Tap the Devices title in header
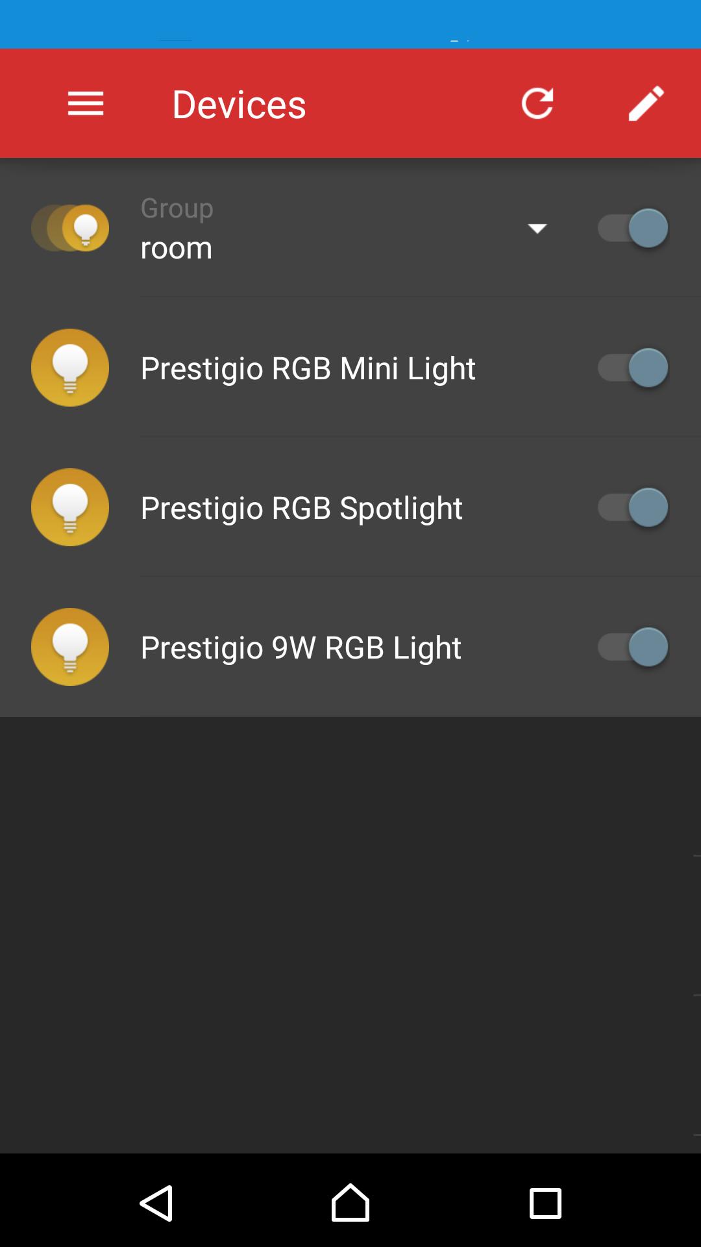Viewport: 701px width, 1247px height. [x=239, y=105]
